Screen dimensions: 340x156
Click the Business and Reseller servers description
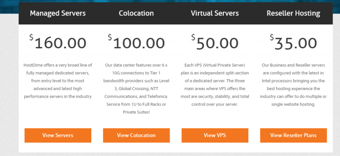pyautogui.click(x=293, y=84)
